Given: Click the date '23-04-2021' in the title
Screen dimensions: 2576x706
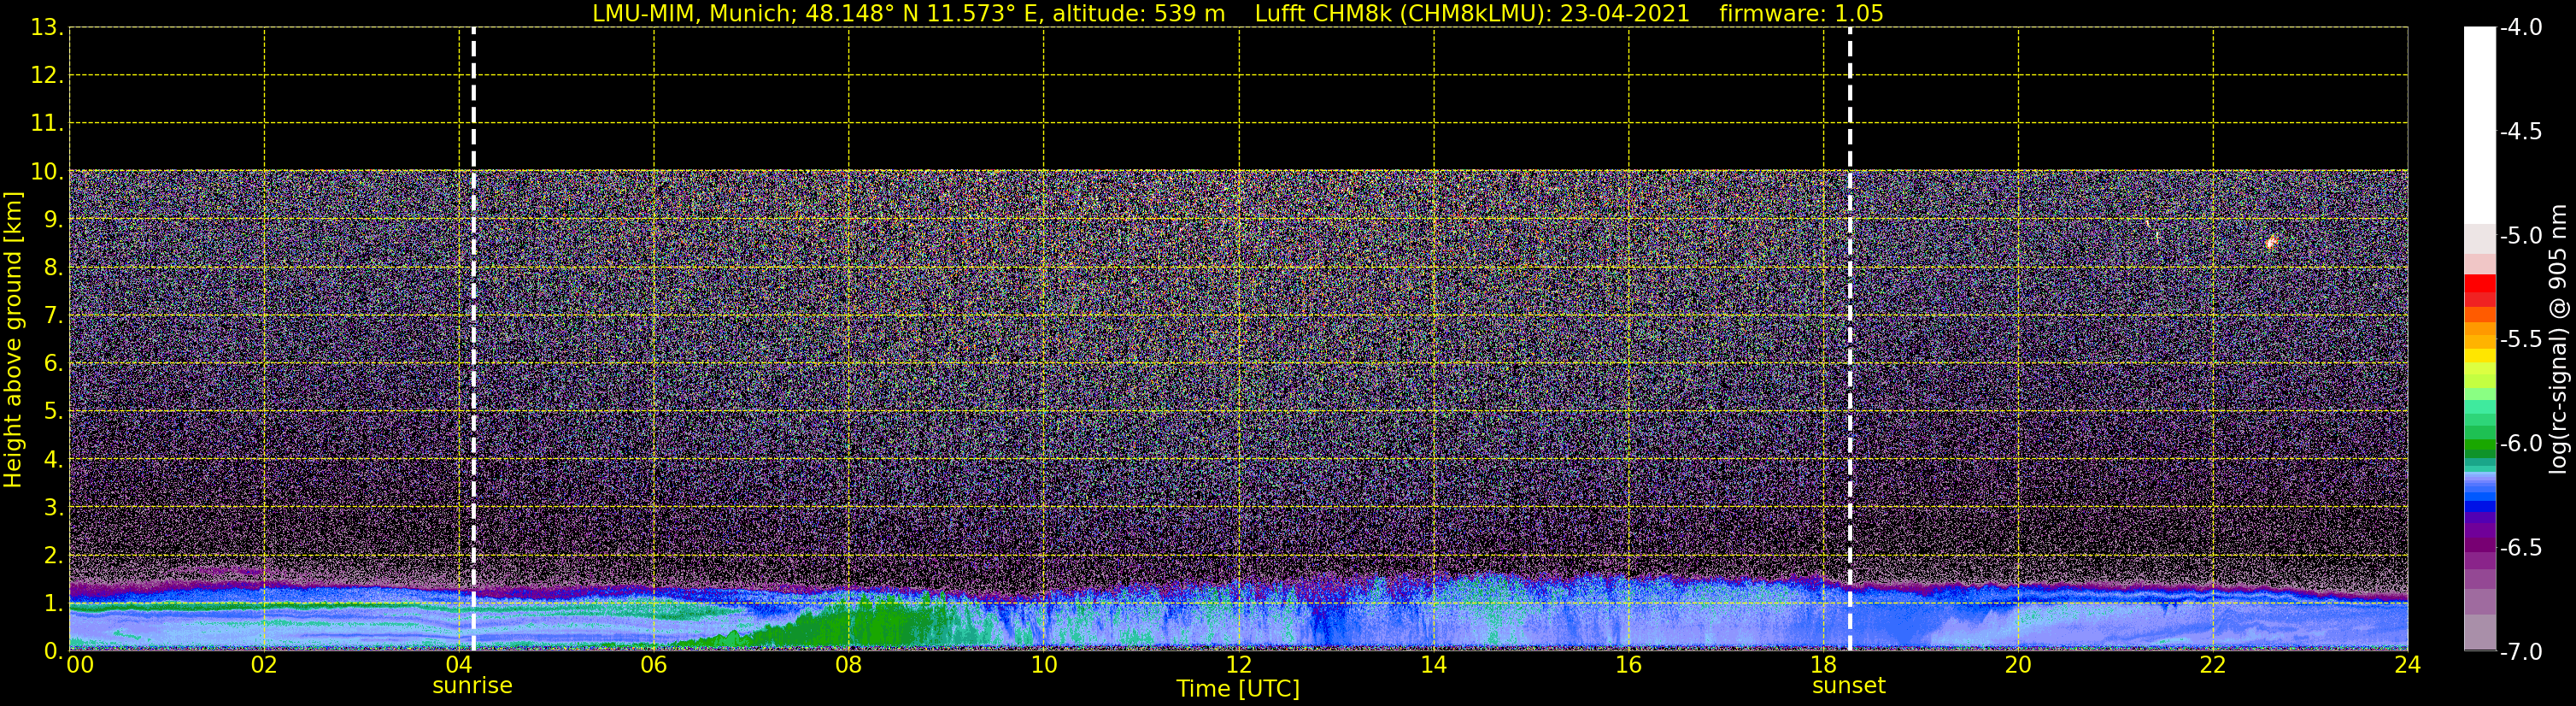Looking at the screenshot, I should coord(1624,14).
